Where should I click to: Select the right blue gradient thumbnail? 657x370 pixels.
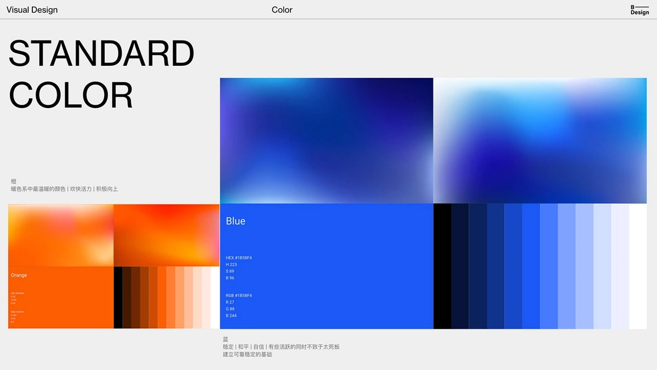coord(542,140)
